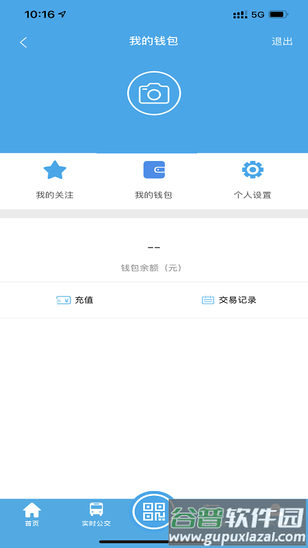Tap the 首页 home icon
308x548 pixels.
(x=31, y=510)
